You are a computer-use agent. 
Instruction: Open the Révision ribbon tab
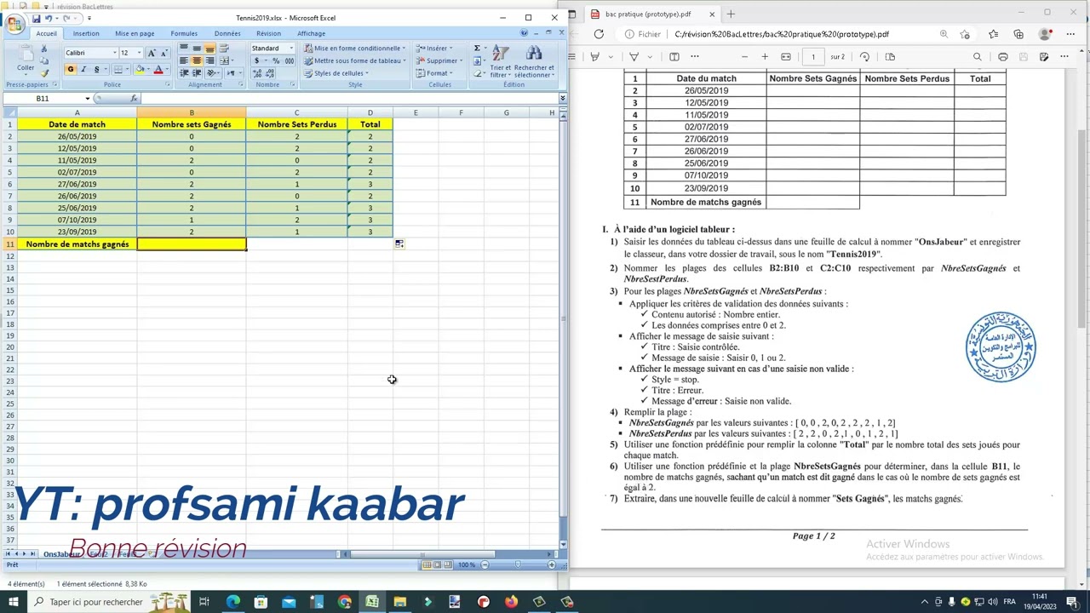tap(268, 34)
